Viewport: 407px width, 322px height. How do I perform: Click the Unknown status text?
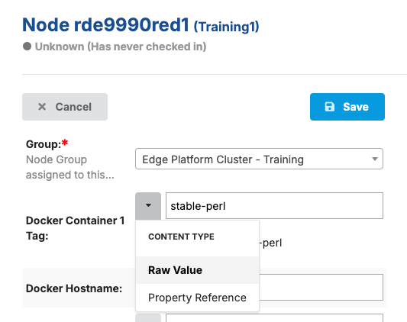[x=121, y=47]
